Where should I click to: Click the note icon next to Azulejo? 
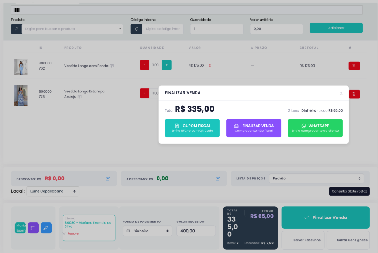pyautogui.click(x=79, y=97)
